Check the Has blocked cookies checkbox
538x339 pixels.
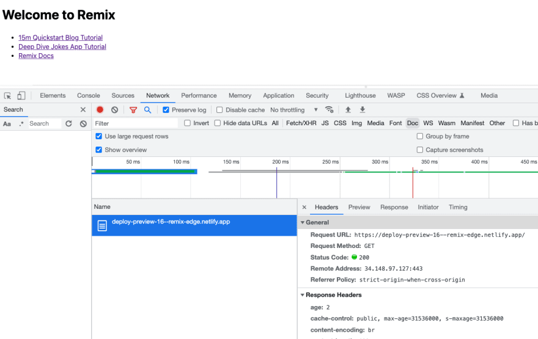point(516,123)
